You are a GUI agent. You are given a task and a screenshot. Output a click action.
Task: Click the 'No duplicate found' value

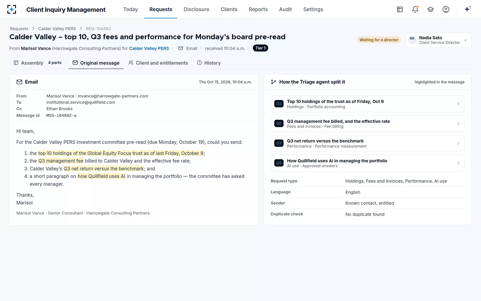pos(365,214)
